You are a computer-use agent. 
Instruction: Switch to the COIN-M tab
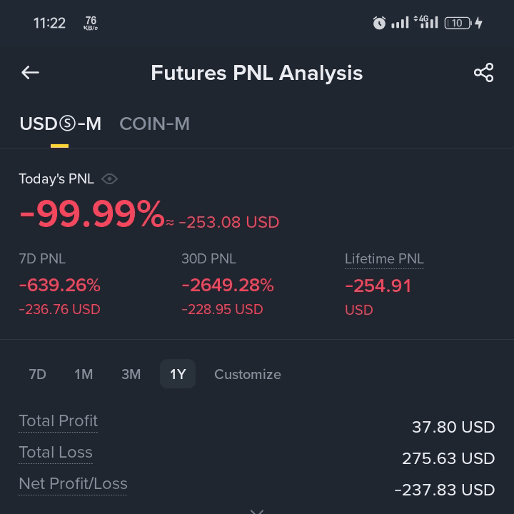click(x=154, y=124)
